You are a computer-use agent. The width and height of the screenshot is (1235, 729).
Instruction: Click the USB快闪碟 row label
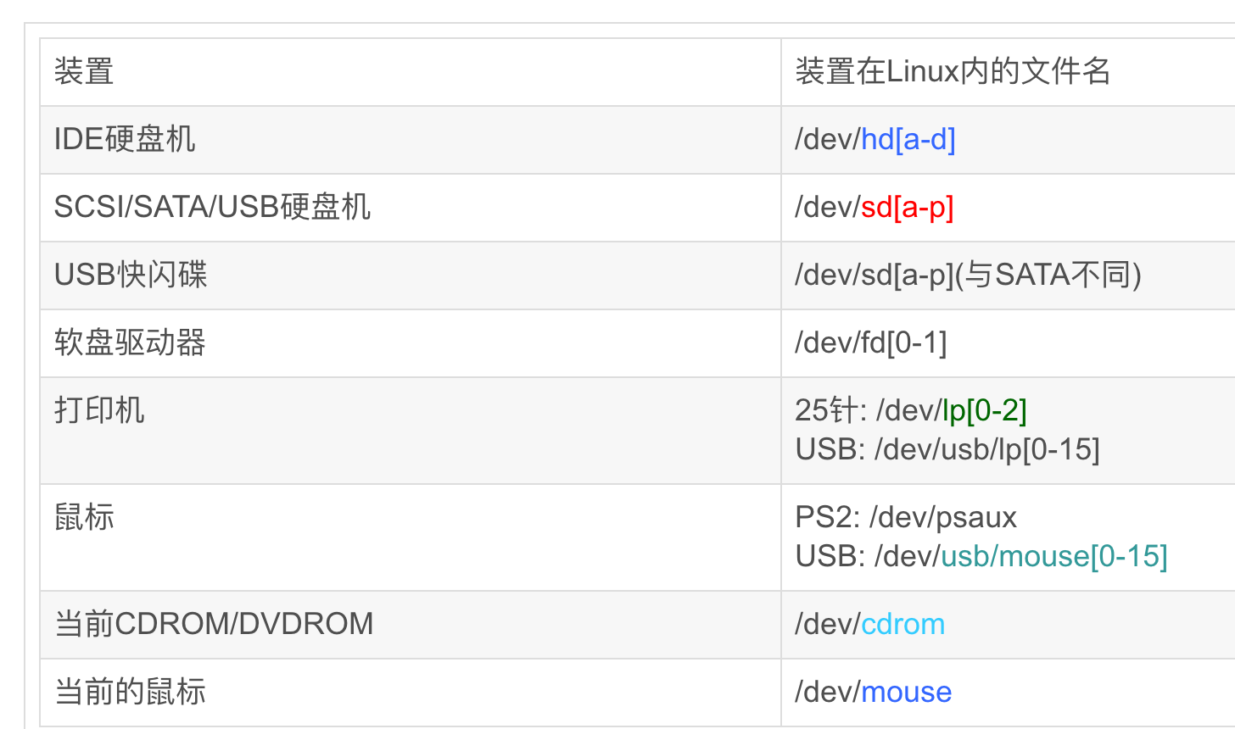pyautogui.click(x=131, y=275)
